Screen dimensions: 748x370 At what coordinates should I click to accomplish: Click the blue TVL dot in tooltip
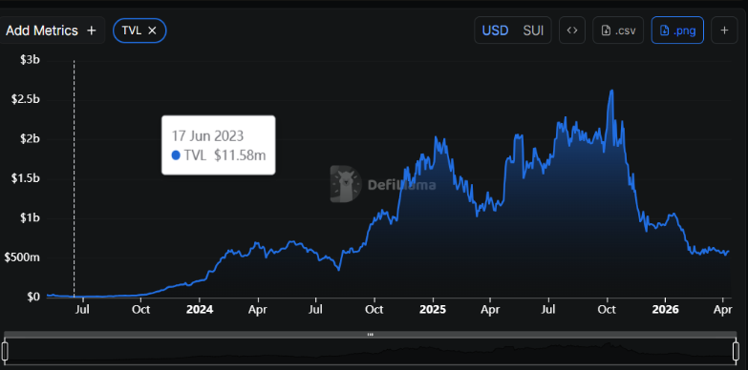point(176,155)
